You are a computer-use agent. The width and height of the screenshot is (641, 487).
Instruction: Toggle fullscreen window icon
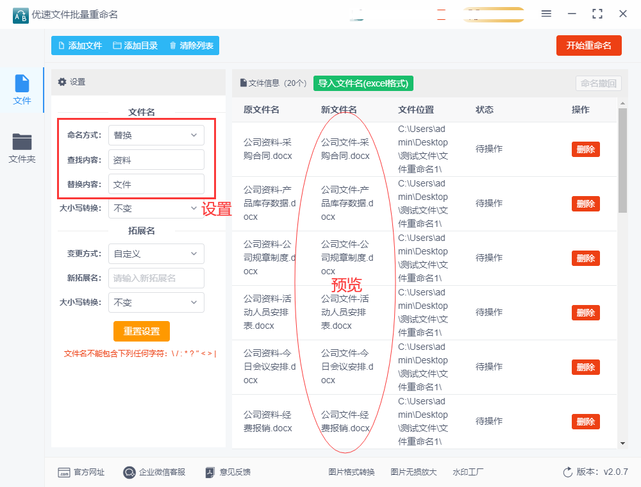[x=597, y=14]
